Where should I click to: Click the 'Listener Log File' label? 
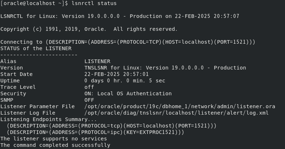click(x=28, y=113)
